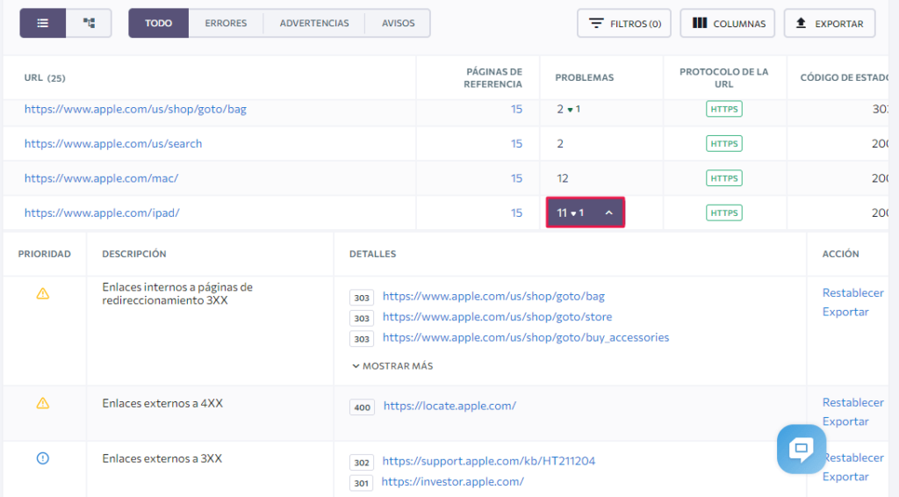Screen dimensions: 899x497
Task: Open COLUMNAS settings
Action: point(728,24)
